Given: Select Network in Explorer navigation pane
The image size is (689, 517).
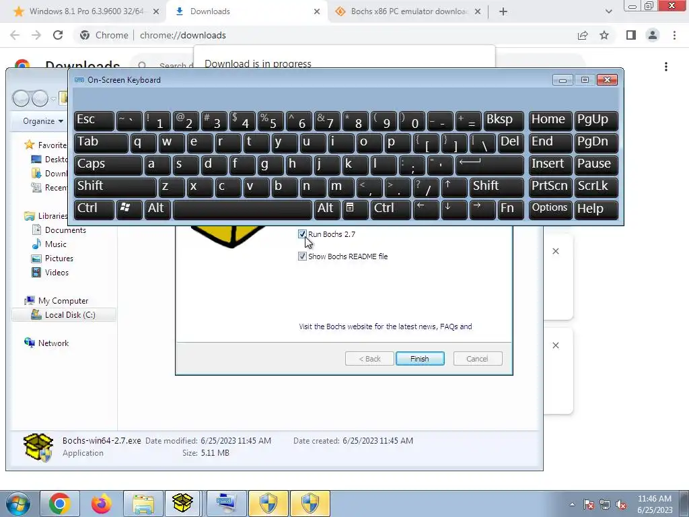Looking at the screenshot, I should click(46, 343).
